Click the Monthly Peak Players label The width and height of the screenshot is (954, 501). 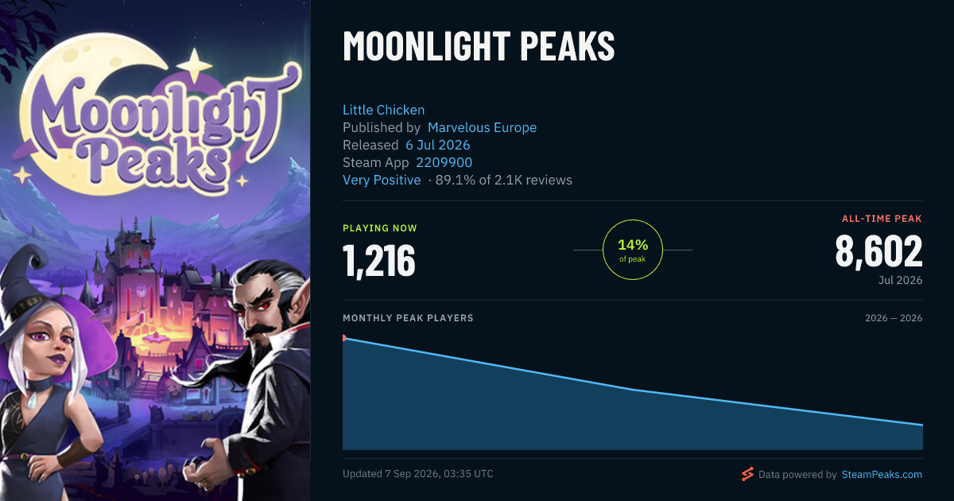[408, 318]
